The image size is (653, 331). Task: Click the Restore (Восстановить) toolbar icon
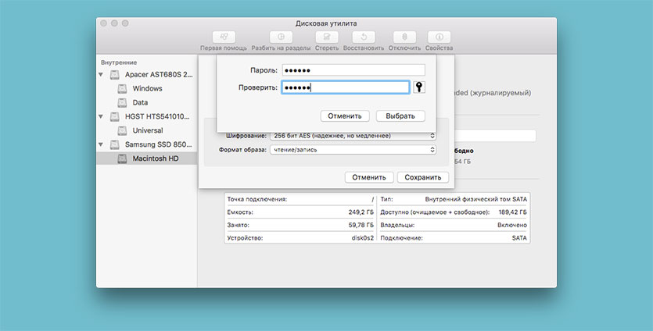coord(363,37)
